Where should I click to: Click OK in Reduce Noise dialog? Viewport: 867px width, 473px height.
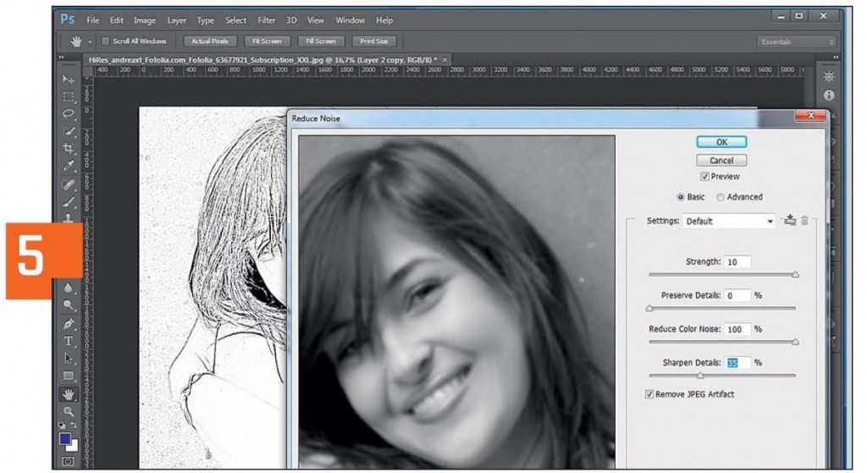(721, 142)
